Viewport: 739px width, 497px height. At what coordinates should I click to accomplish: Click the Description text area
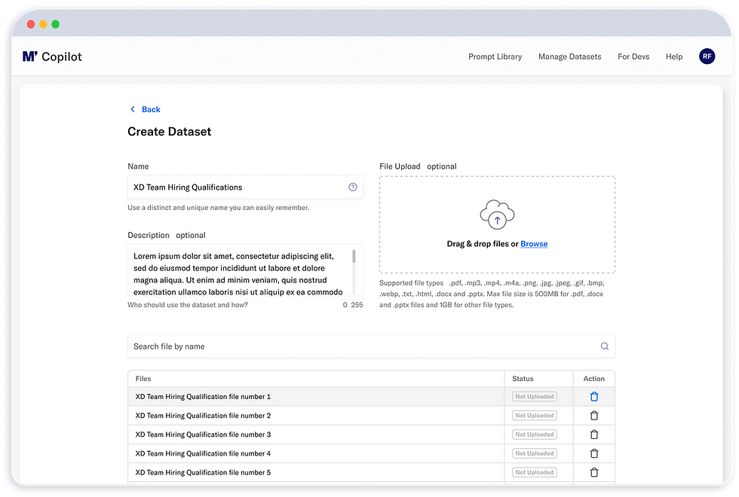click(x=245, y=270)
